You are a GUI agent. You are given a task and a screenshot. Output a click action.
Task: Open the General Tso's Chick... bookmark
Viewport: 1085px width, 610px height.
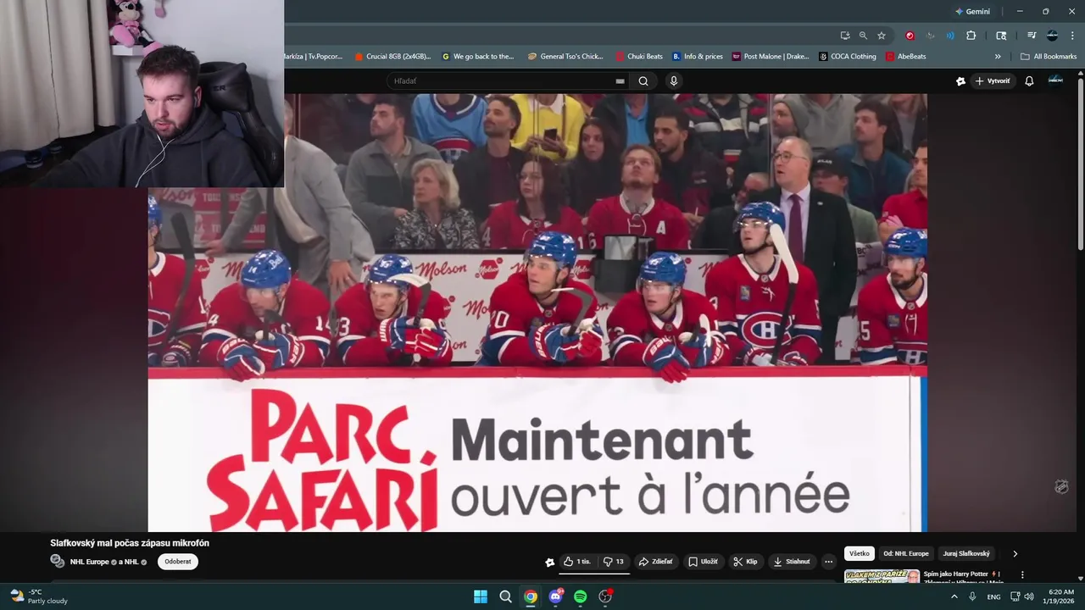pos(565,57)
